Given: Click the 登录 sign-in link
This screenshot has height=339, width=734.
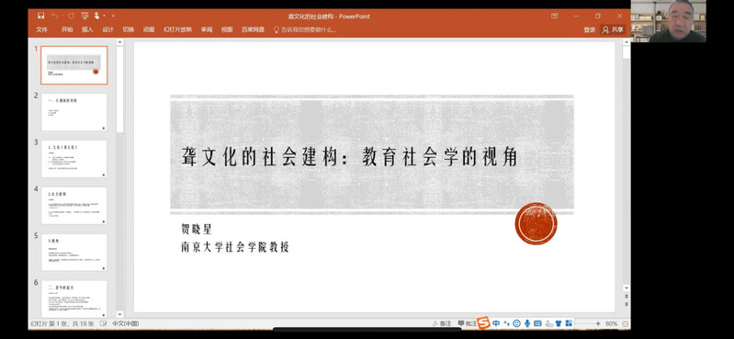Looking at the screenshot, I should click(x=590, y=29).
